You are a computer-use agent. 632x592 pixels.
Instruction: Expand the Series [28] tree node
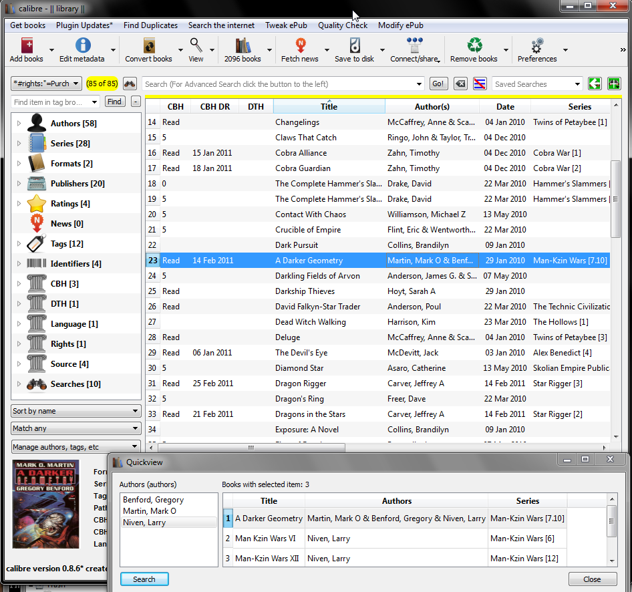point(19,143)
